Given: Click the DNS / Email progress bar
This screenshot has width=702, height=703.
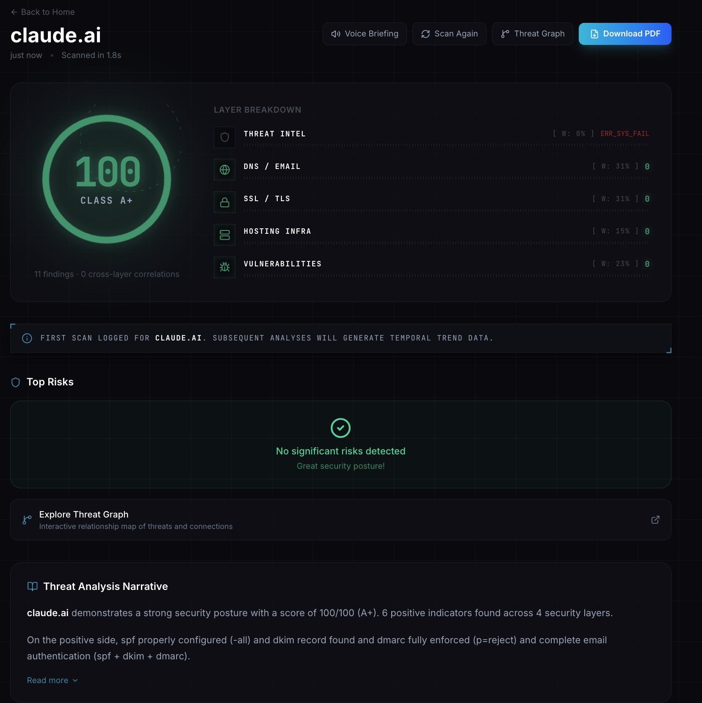Looking at the screenshot, I should (x=446, y=178).
